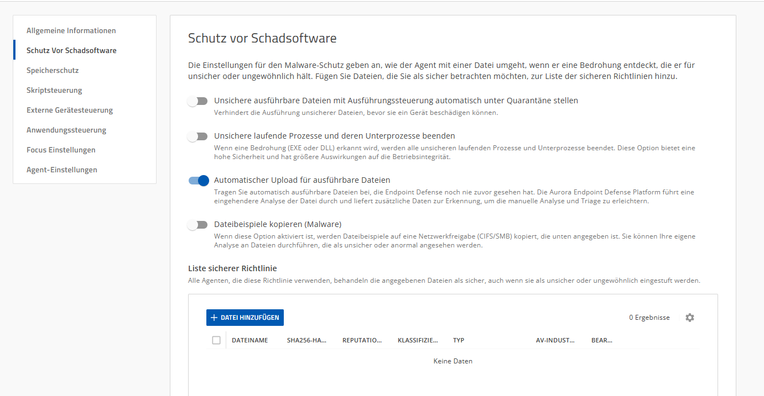Go to Speicherschutz settings
Viewport: 764px width, 396px height.
click(x=53, y=71)
